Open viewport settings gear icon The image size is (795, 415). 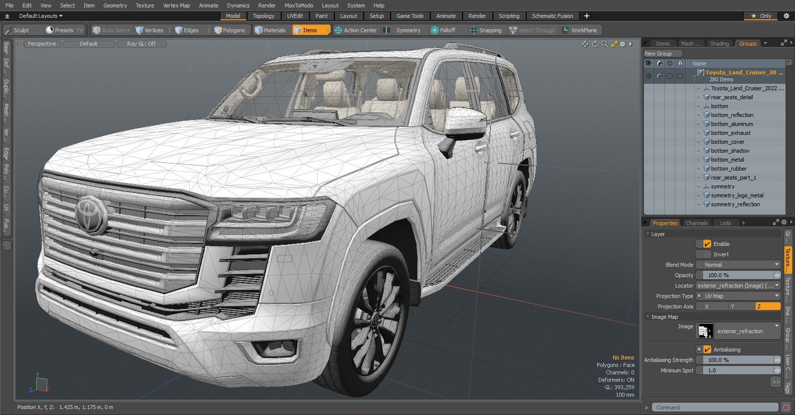(x=623, y=44)
